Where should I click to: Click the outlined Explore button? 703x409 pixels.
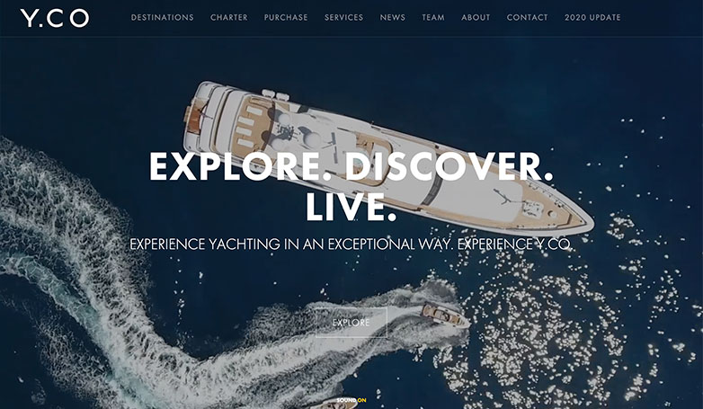click(351, 323)
